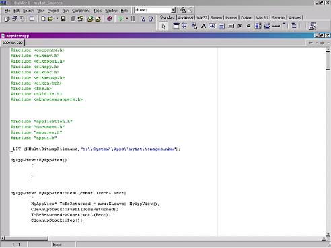The image size is (331, 248).
Task: Open the Component menu
Action: point(81,11)
